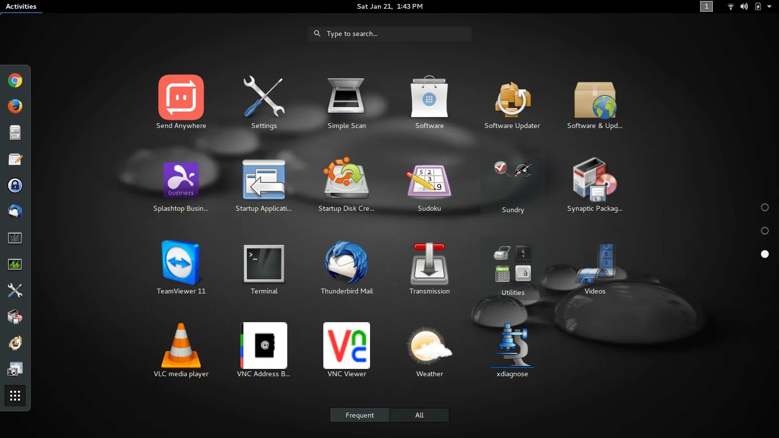Click the Wi-Fi status icon
This screenshot has height=438, width=779.
coord(731,6)
